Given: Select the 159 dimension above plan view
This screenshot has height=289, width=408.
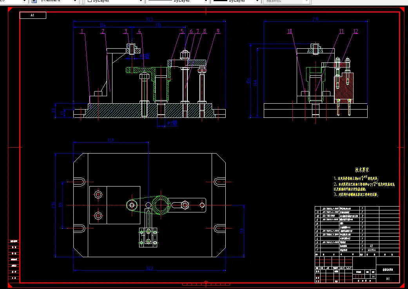Looking at the screenshot, I should tap(111, 140).
